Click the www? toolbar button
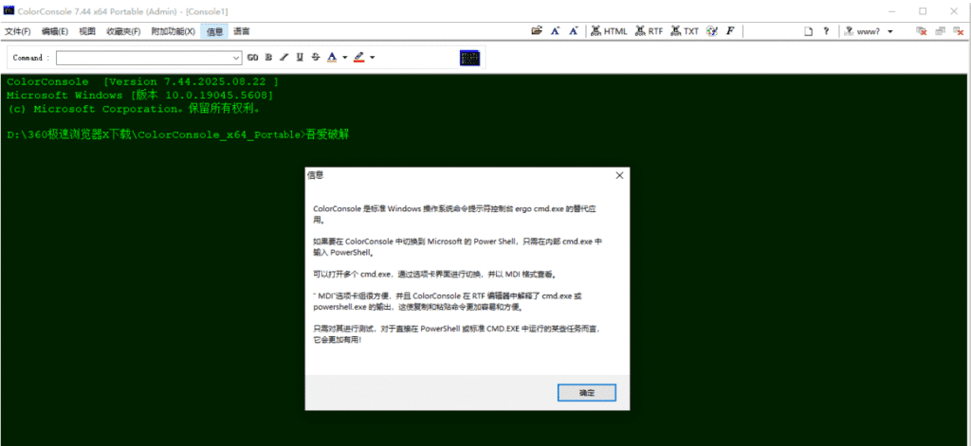The height and width of the screenshot is (446, 971). pyautogui.click(x=863, y=31)
